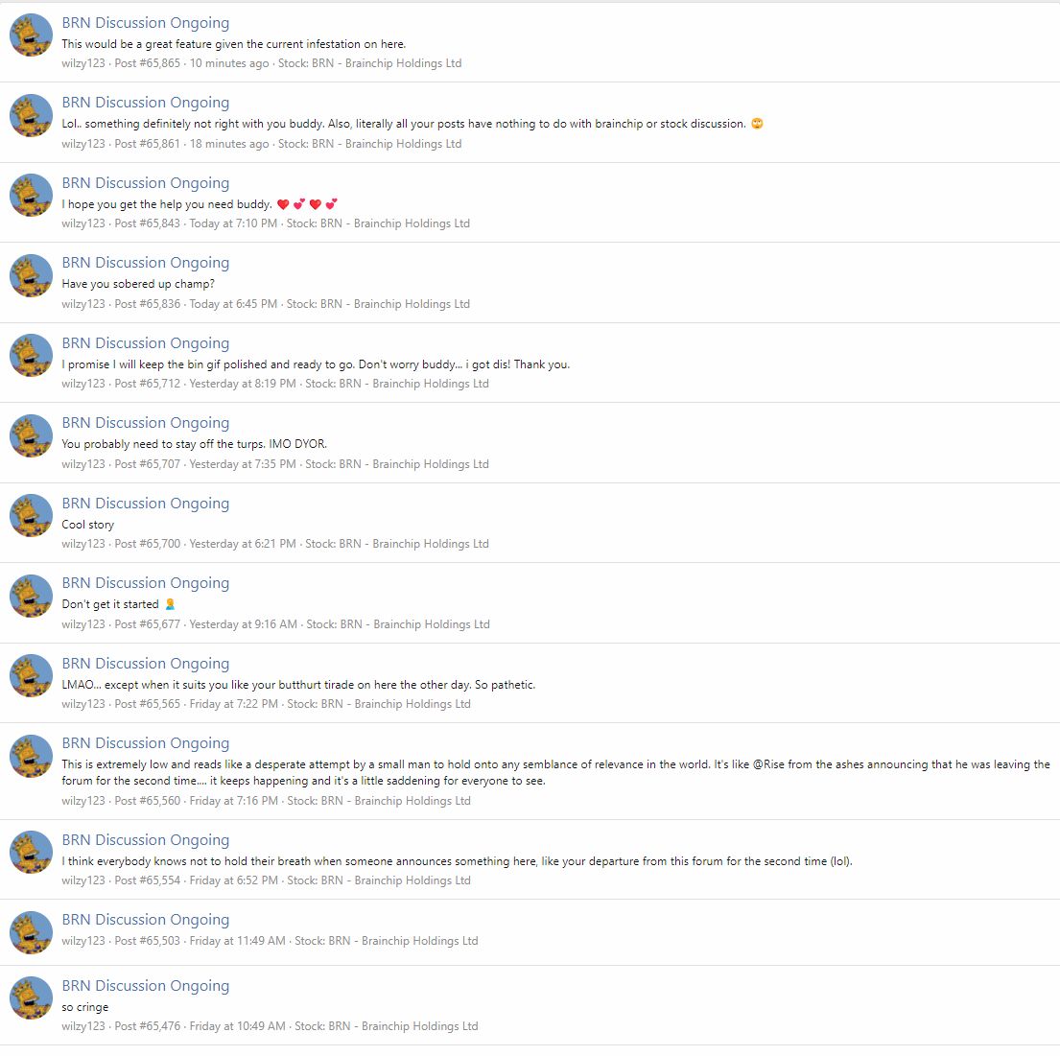The image size is (1060, 1056).
Task: Click the avatar next to post #65,503
Action: point(31,932)
